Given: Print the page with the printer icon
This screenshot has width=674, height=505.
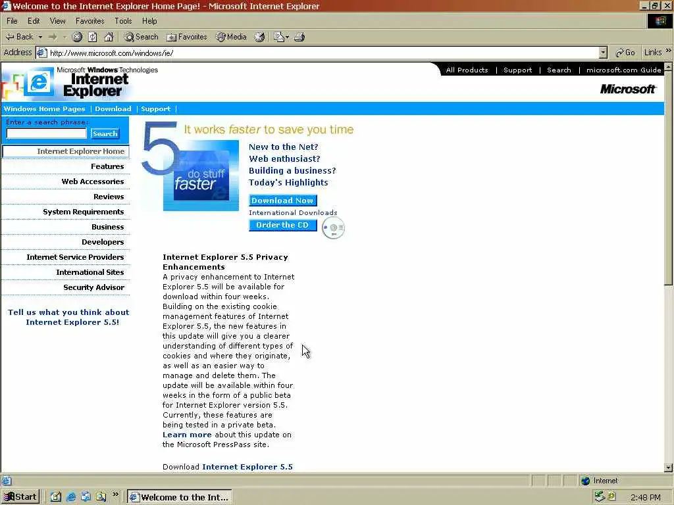Looking at the screenshot, I should click(x=299, y=37).
